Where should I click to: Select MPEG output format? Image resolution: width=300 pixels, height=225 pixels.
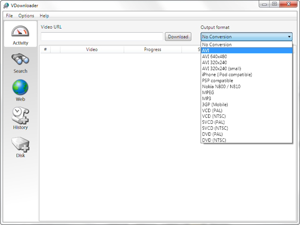point(247,92)
